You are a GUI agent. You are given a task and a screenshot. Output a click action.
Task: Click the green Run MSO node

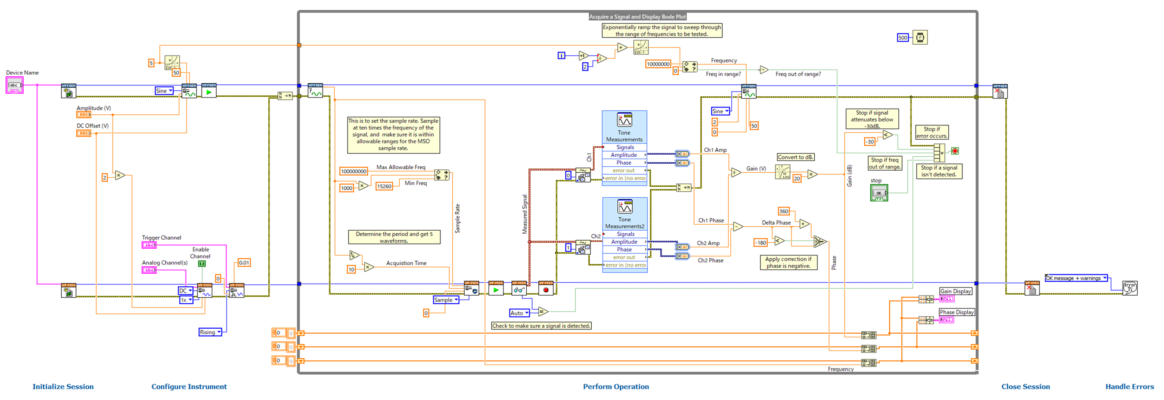click(x=496, y=290)
